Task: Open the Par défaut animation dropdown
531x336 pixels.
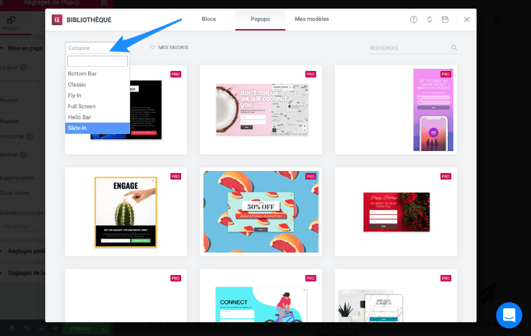Action: pos(23,226)
